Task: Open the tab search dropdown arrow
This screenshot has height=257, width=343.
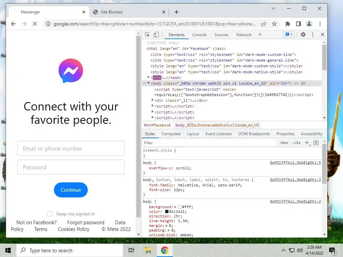Action: 273,8
